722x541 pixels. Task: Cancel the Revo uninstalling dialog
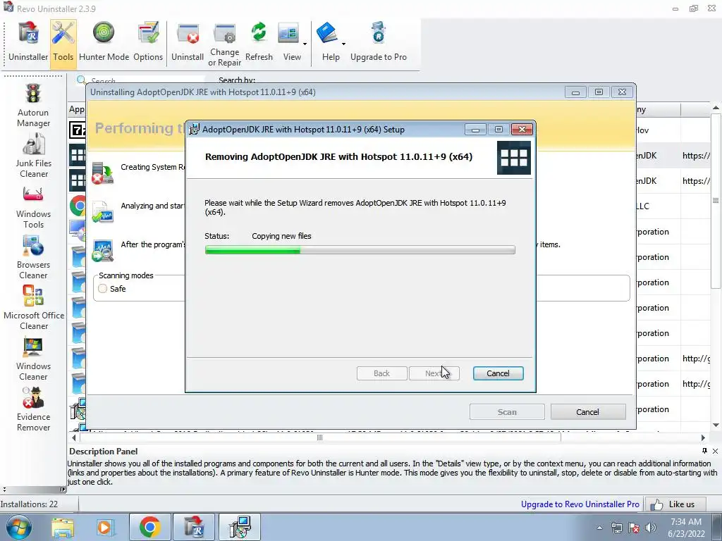click(588, 412)
